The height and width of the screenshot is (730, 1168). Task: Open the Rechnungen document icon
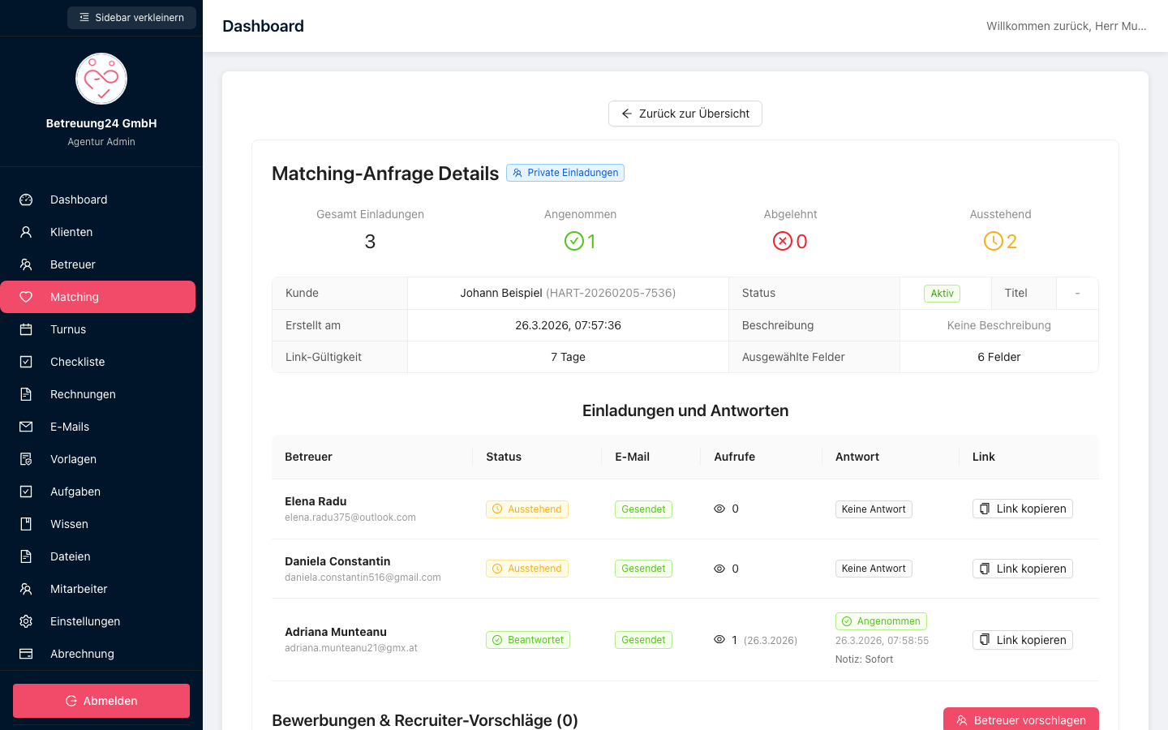point(26,394)
